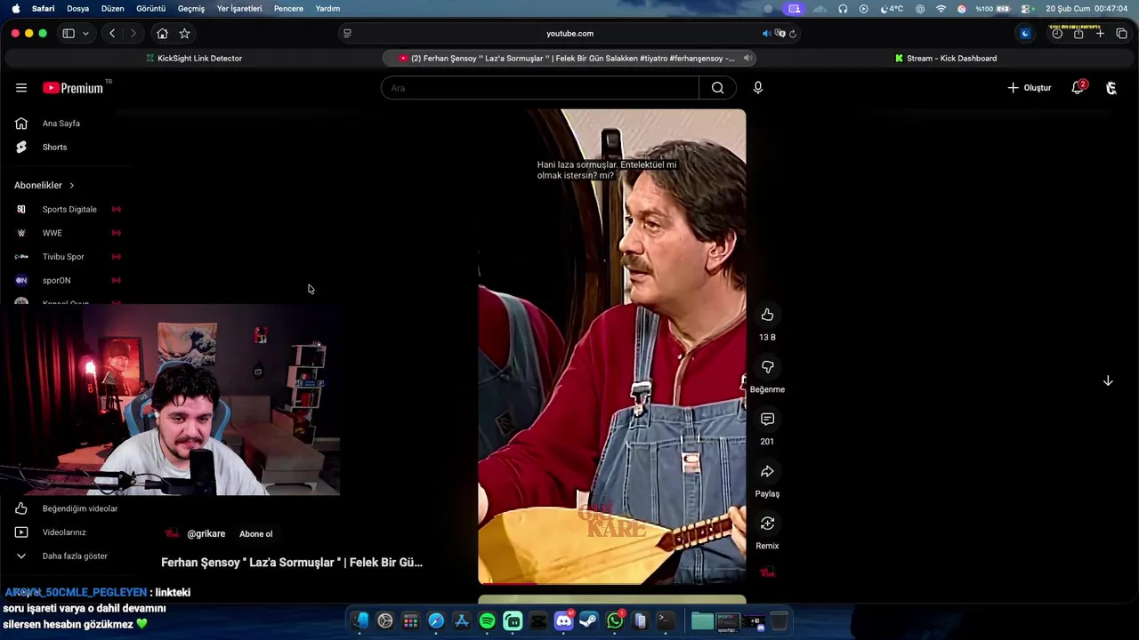Reload the page in the address bar

(x=792, y=34)
